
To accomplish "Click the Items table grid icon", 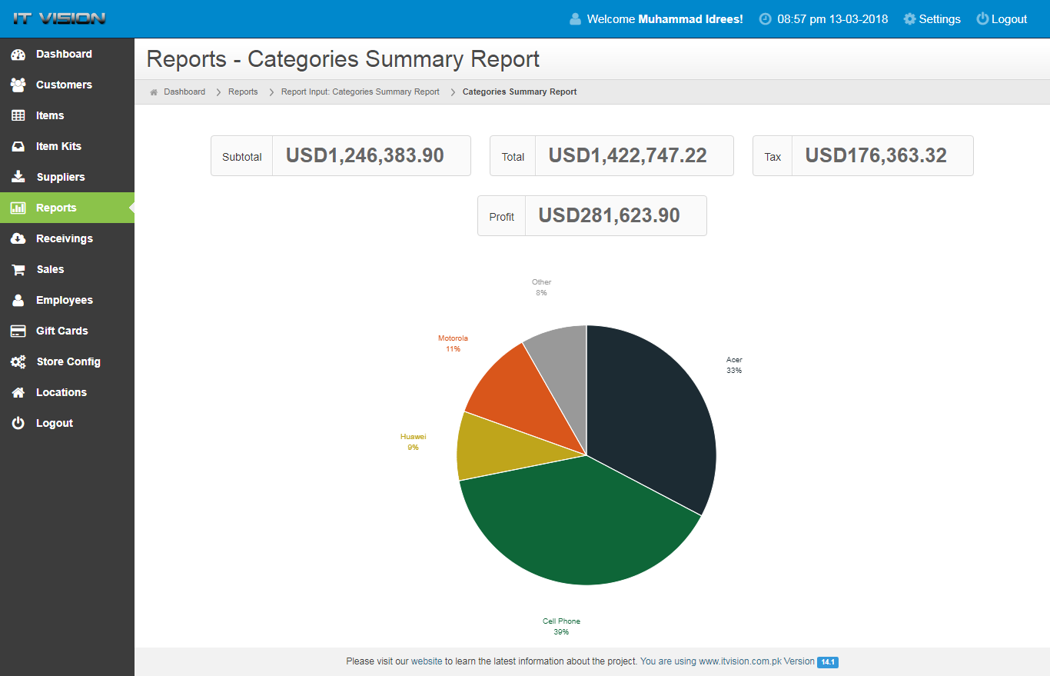I will click(18, 116).
